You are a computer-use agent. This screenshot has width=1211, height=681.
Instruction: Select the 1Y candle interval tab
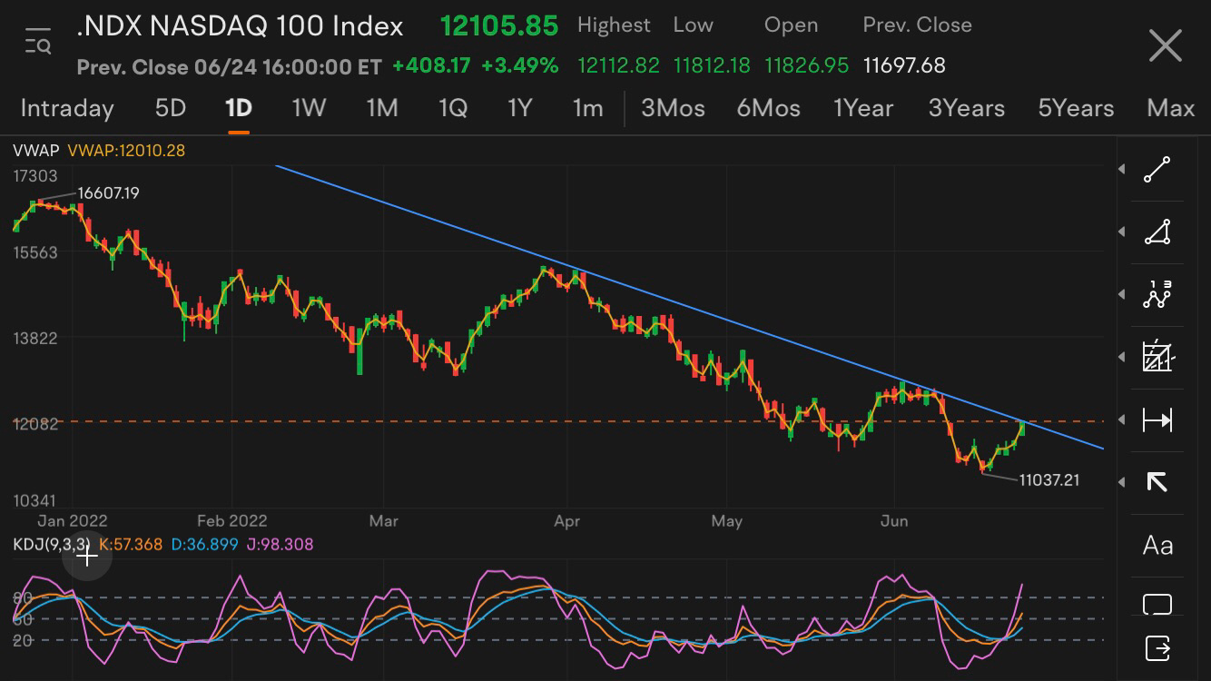tap(519, 108)
